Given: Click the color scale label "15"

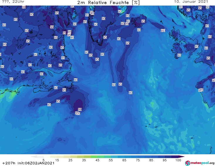Looking at the screenshot, I should (57, 160).
